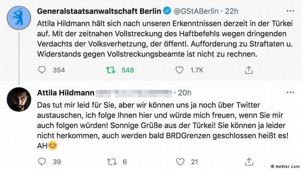This screenshot has height=170, width=302.
Task: Undo retweet on the Generalstaatsanwaltschaft Berlin tweet
Action: [x=111, y=70]
